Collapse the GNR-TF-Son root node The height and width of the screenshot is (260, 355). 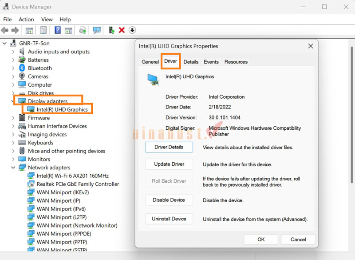4,43
